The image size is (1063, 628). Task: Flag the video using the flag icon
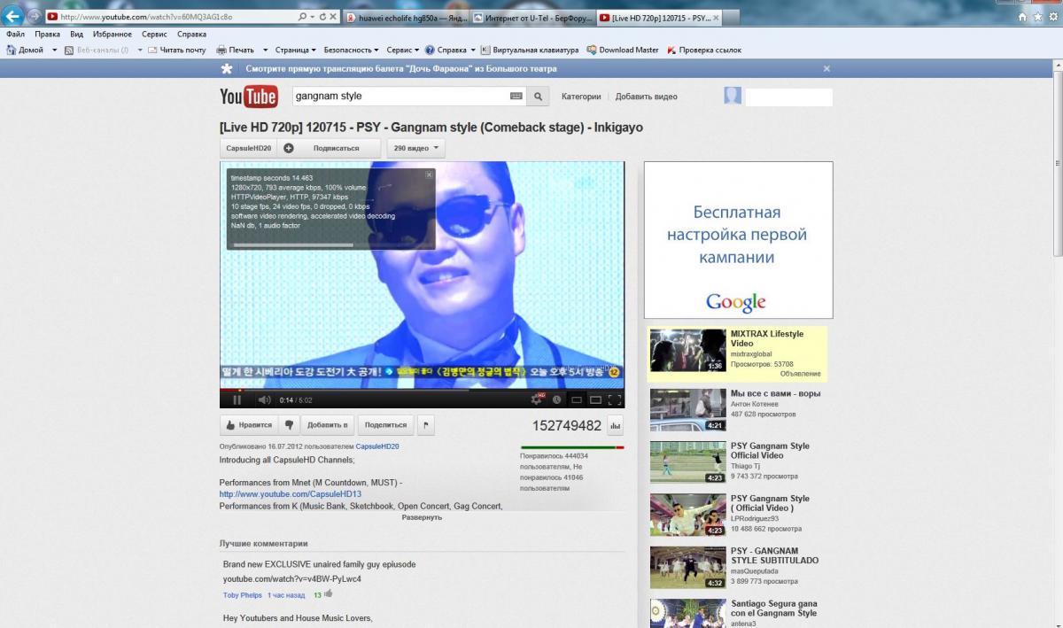point(426,425)
